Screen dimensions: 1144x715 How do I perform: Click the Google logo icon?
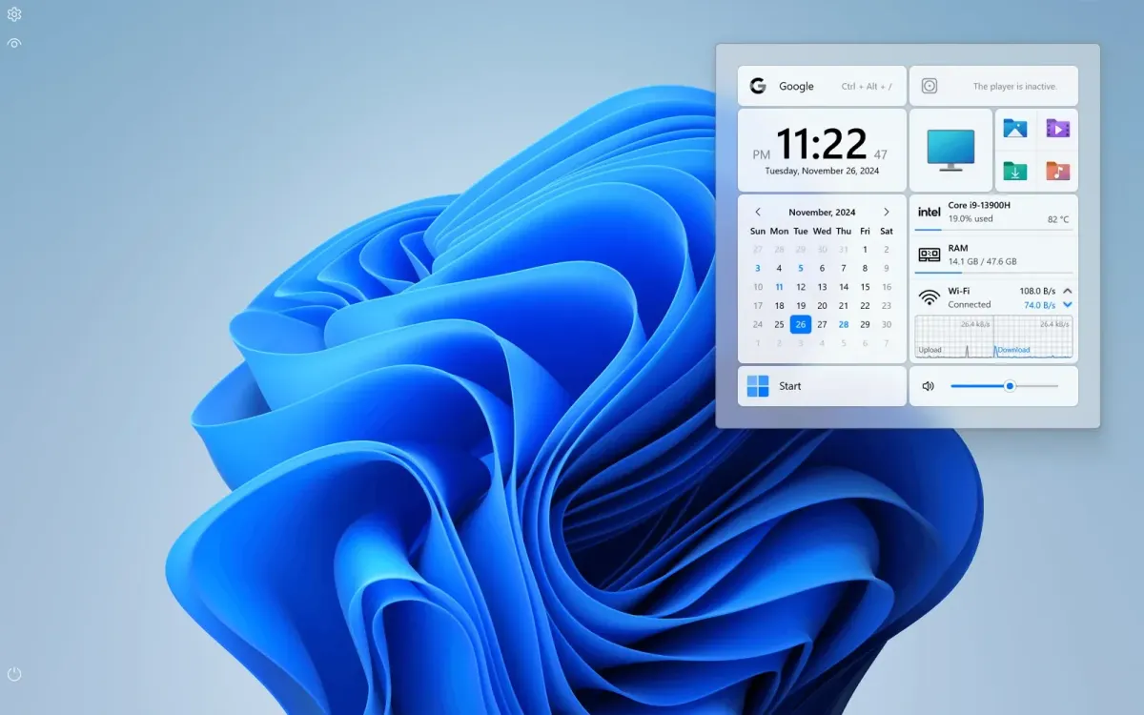coord(758,86)
